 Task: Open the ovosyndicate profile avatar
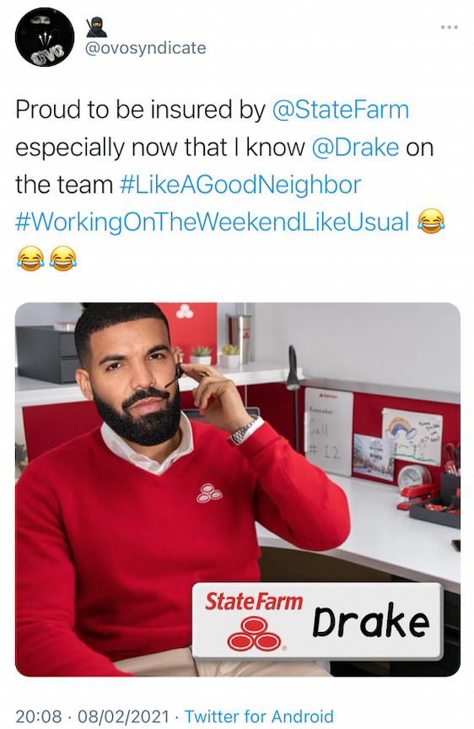coord(45,37)
